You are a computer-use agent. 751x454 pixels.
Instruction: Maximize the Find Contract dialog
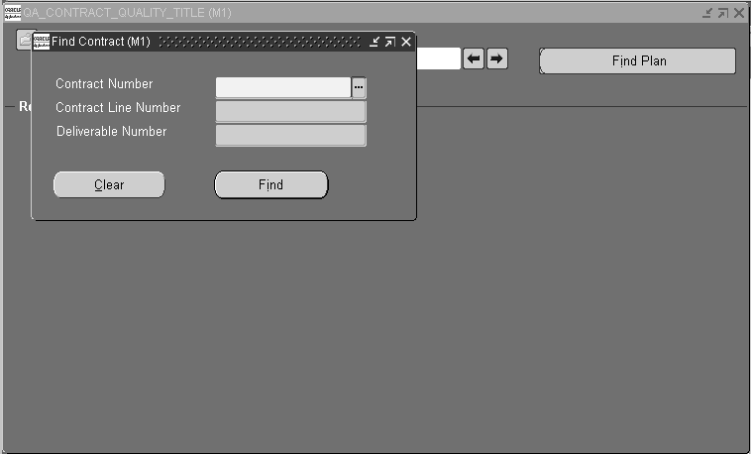(390, 42)
